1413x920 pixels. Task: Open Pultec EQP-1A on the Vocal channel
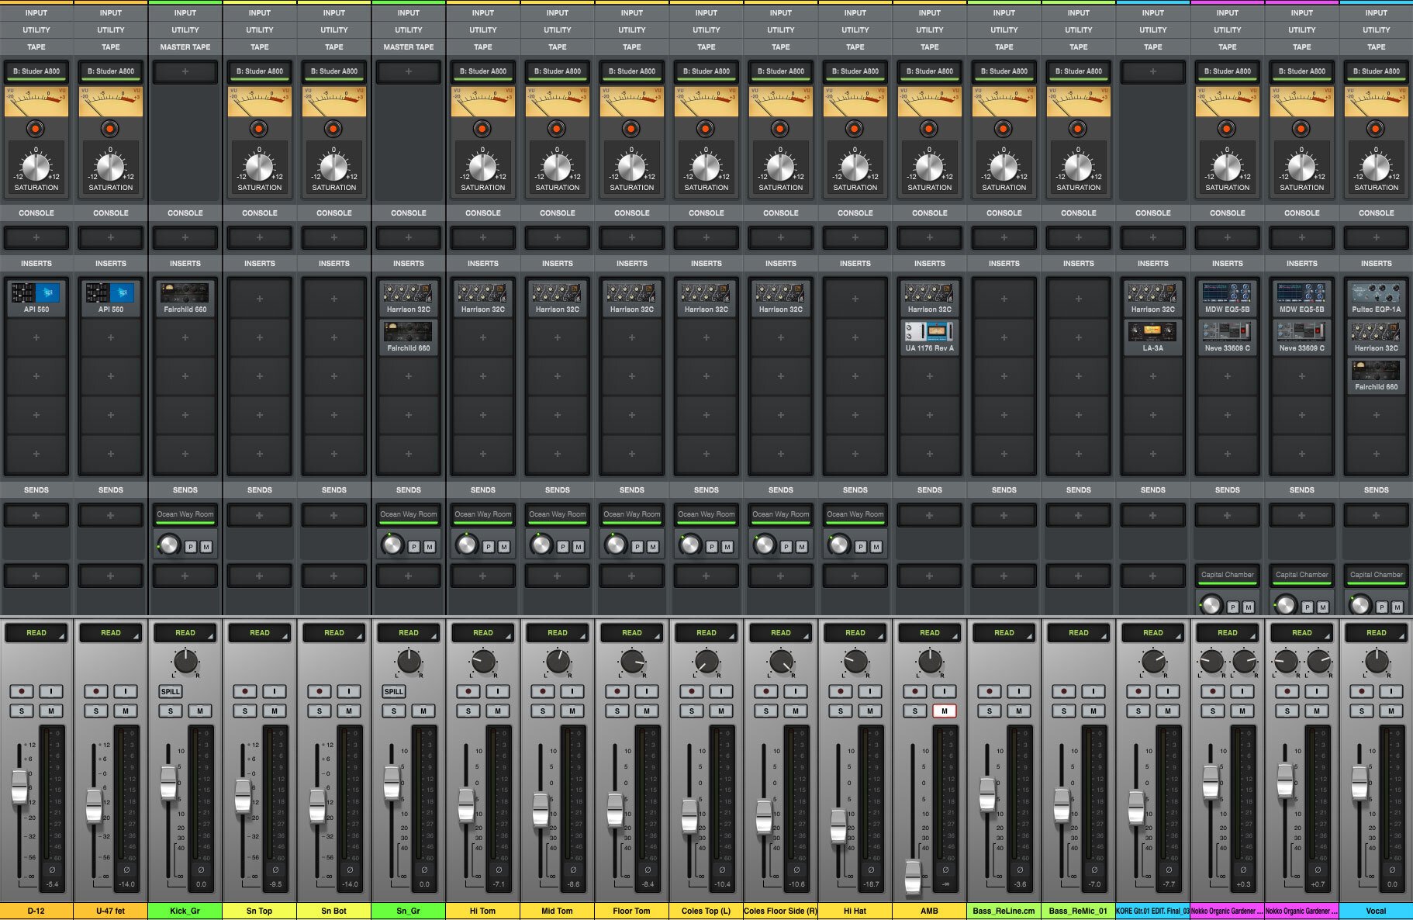tap(1376, 297)
